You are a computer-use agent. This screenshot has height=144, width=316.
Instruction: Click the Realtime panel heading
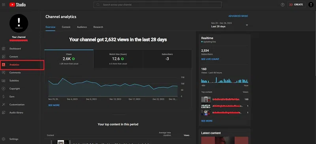207,38
